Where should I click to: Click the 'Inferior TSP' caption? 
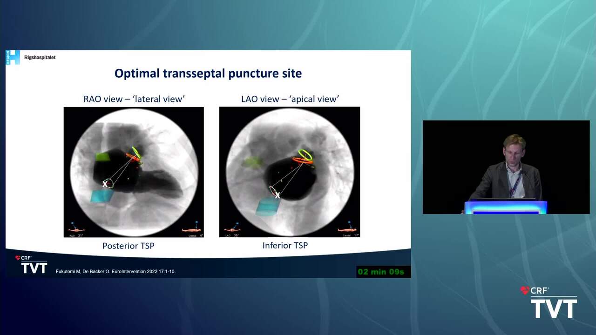tap(285, 245)
